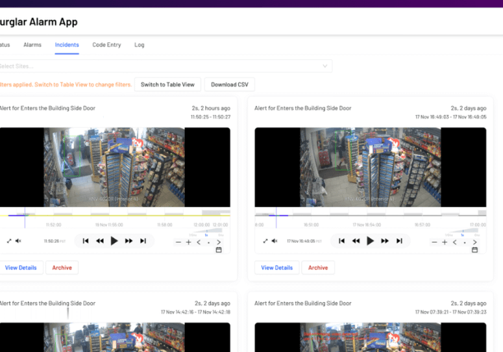Move timeline forward in 16:49 player
The height and width of the screenshot is (352, 503).
475,242
